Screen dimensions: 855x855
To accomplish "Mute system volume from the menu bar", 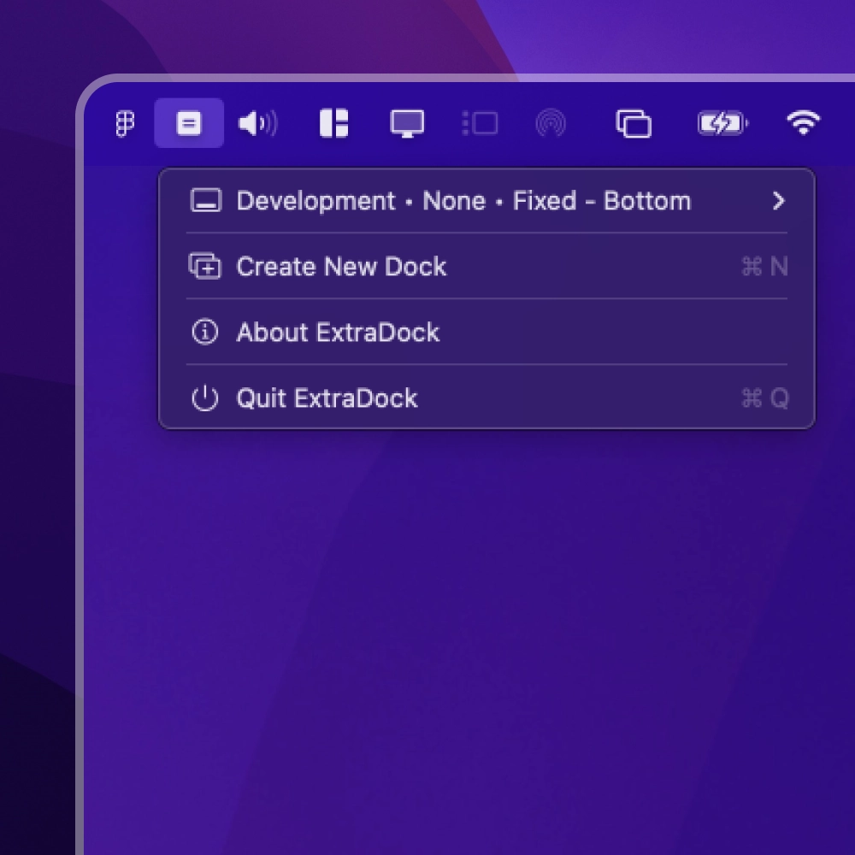I will click(258, 124).
